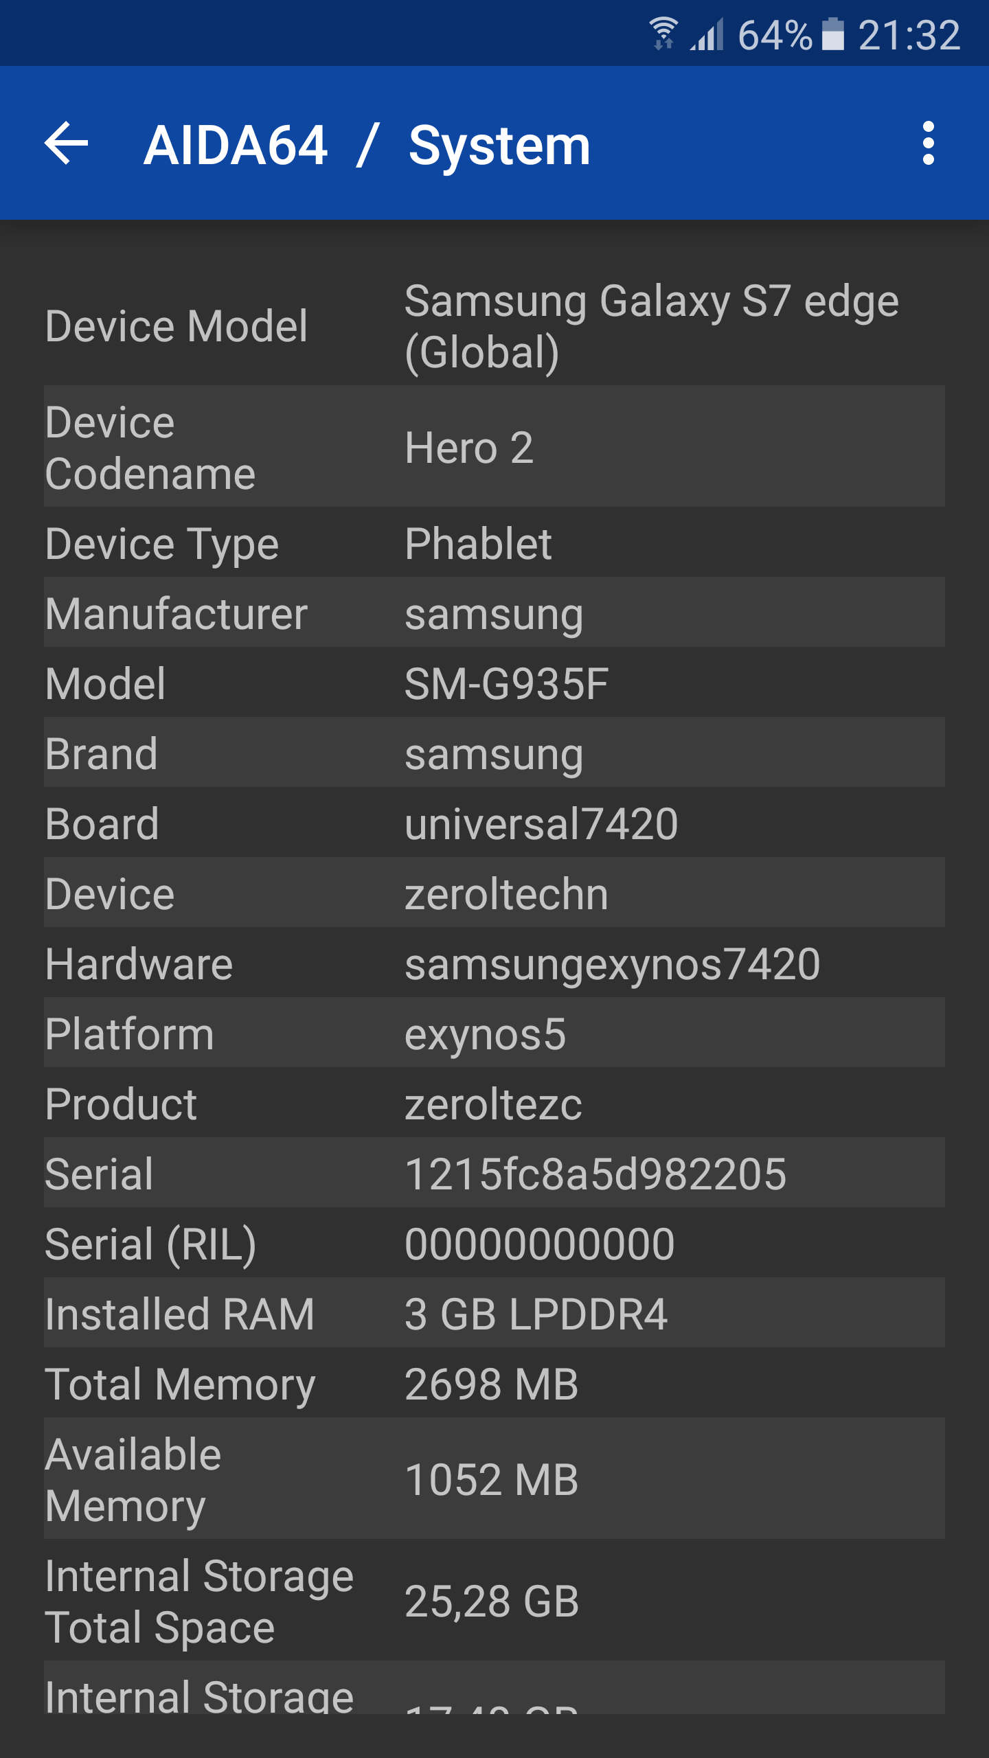Tap the battery indicator icon
Viewport: 989px width, 1758px height.
832,34
